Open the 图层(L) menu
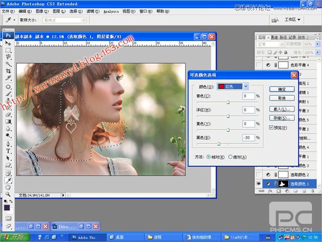322x242 pixels. click(x=59, y=11)
